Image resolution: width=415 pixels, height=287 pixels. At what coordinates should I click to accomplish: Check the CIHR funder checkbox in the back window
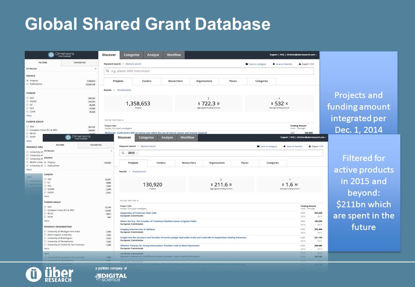point(28,112)
